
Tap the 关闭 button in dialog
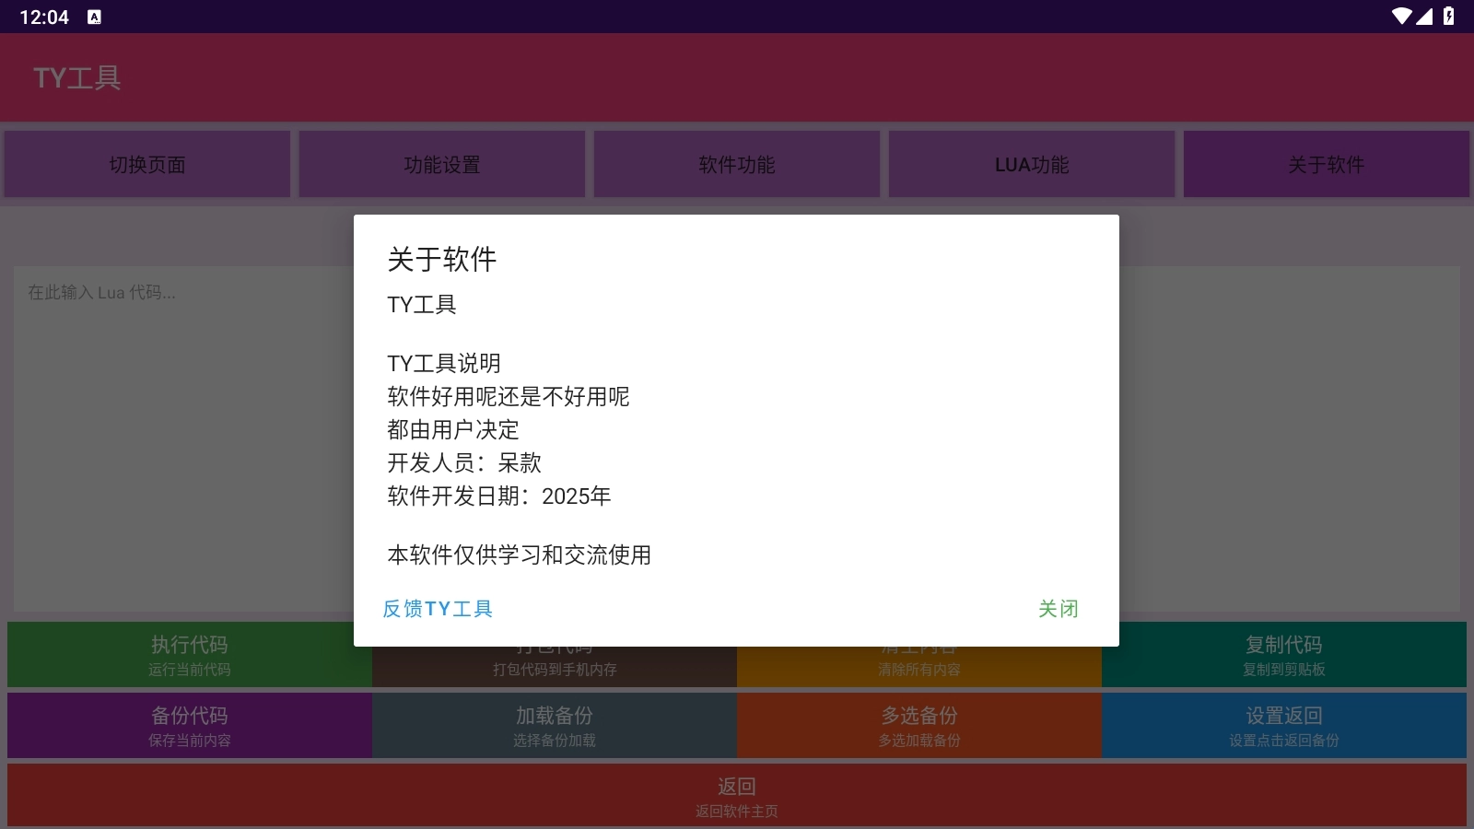coord(1058,609)
